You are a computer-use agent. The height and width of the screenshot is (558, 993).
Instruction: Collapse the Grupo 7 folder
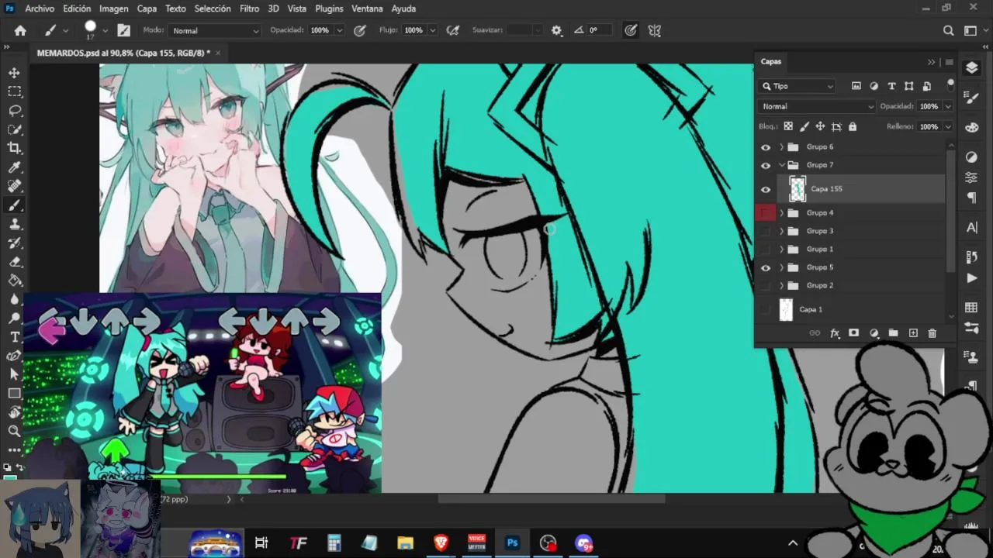781,165
